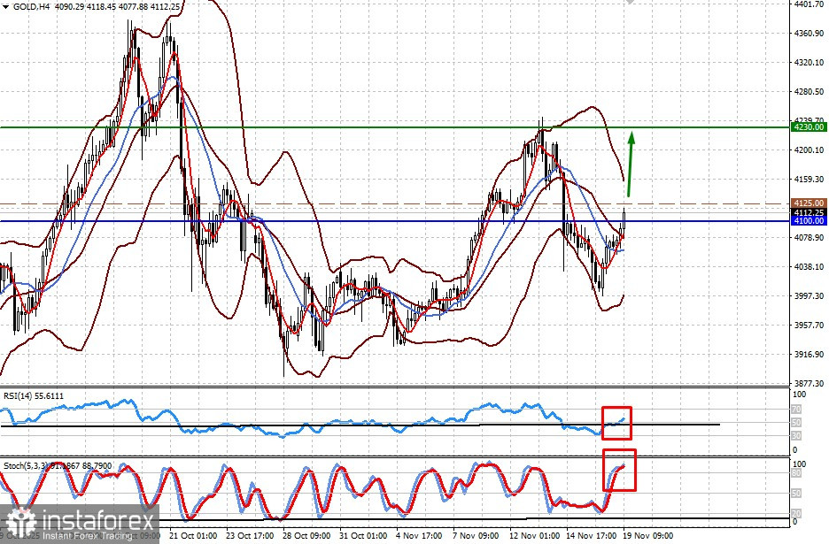This screenshot has width=829, height=544.
Task: Click the instaforex brand text
Action: coord(97,520)
